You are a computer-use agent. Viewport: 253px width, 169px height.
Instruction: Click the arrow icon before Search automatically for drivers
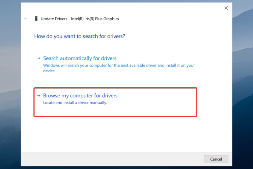[x=38, y=58]
